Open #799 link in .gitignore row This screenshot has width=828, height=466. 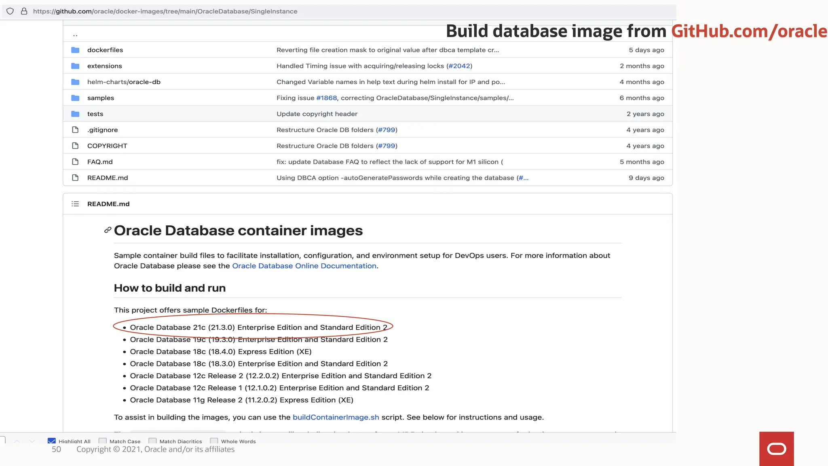point(387,130)
